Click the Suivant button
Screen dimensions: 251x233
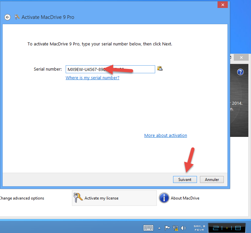(185, 180)
